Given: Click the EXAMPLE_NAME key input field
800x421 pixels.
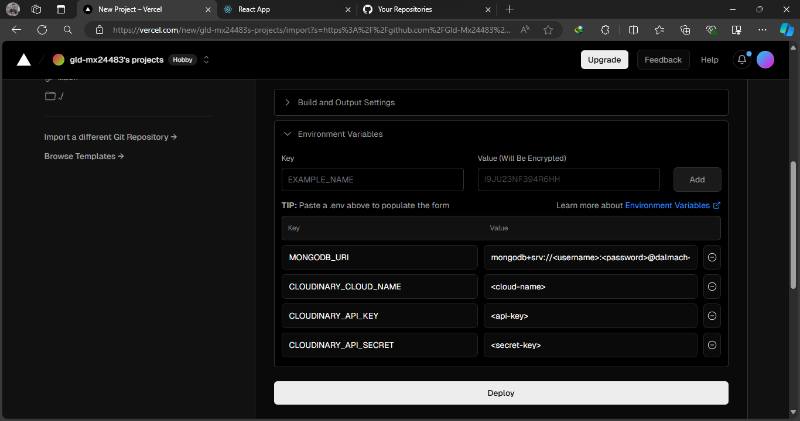Looking at the screenshot, I should [x=372, y=180].
